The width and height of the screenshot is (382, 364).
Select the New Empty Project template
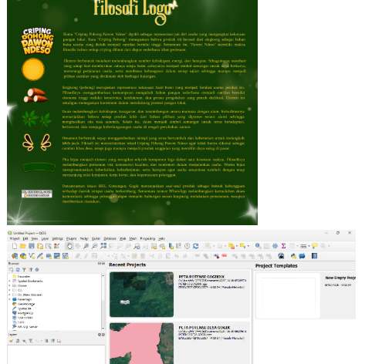[288, 295]
